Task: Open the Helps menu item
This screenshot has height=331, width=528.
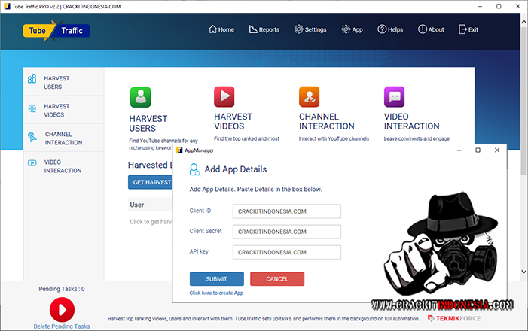Action: (390, 30)
